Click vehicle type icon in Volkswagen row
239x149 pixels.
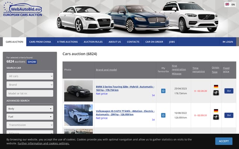tap(216, 117)
